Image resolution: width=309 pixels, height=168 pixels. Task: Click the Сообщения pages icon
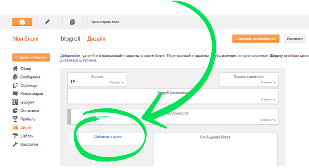[x=15, y=77]
